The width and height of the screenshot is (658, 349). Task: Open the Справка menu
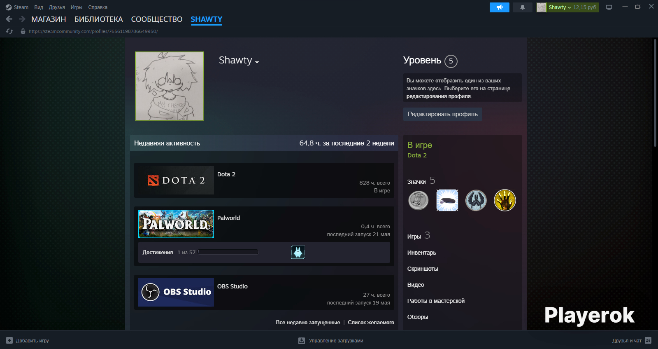click(x=98, y=7)
